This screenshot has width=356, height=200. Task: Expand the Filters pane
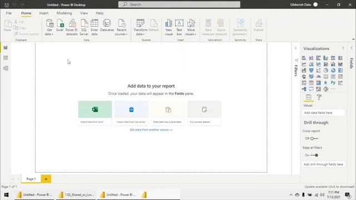(295, 48)
